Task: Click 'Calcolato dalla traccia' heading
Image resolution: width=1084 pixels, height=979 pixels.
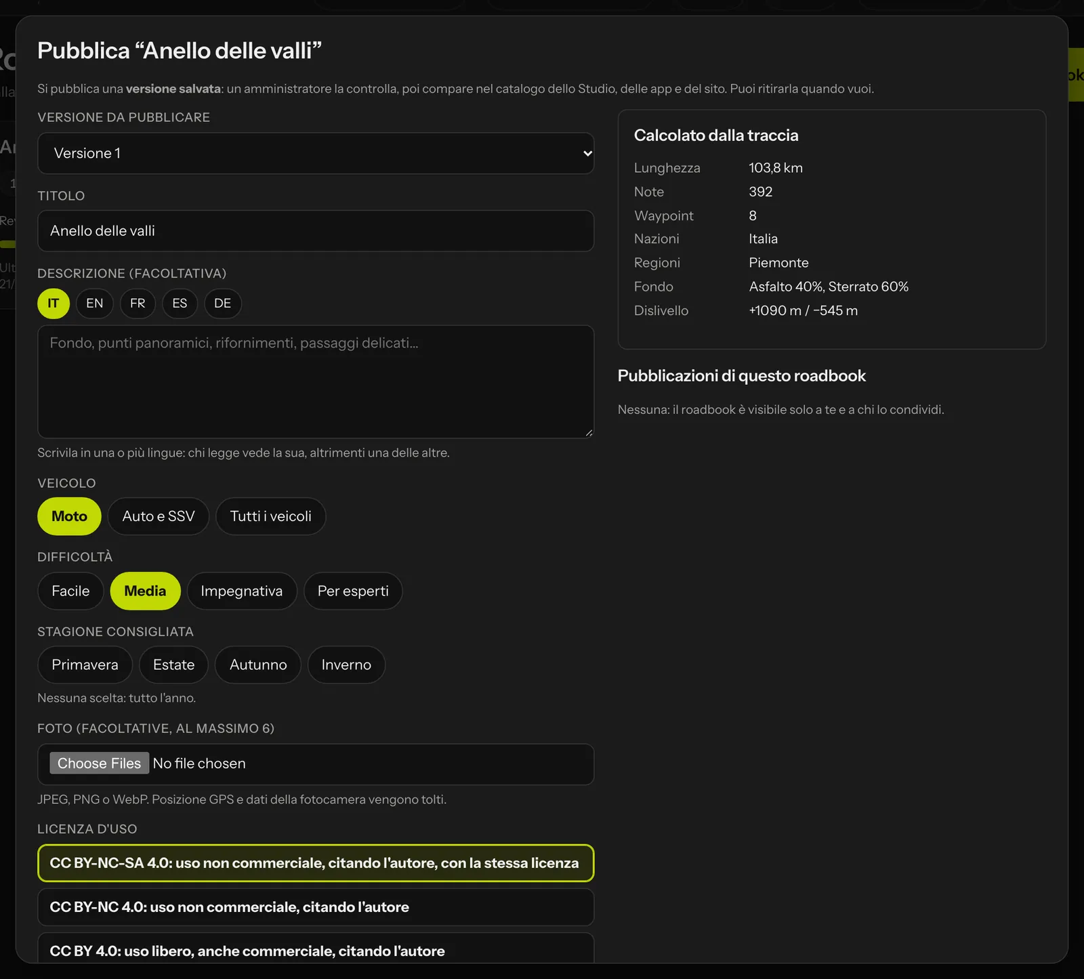Action: pyautogui.click(x=716, y=136)
